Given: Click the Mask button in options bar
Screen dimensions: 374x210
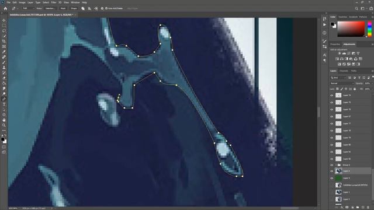Looking at the screenshot, I should (63, 9).
